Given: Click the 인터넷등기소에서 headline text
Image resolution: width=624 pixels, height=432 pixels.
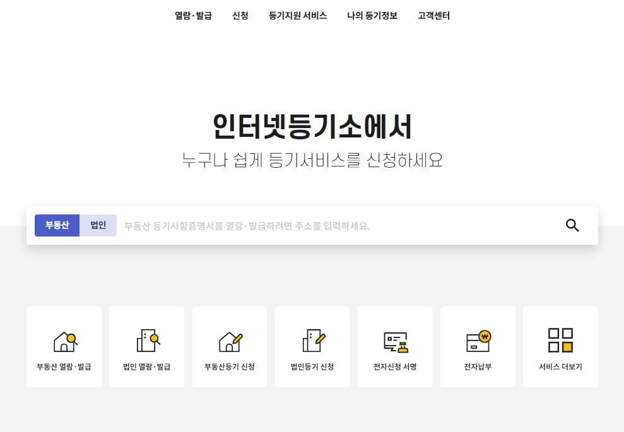Looking at the screenshot, I should tap(312, 127).
